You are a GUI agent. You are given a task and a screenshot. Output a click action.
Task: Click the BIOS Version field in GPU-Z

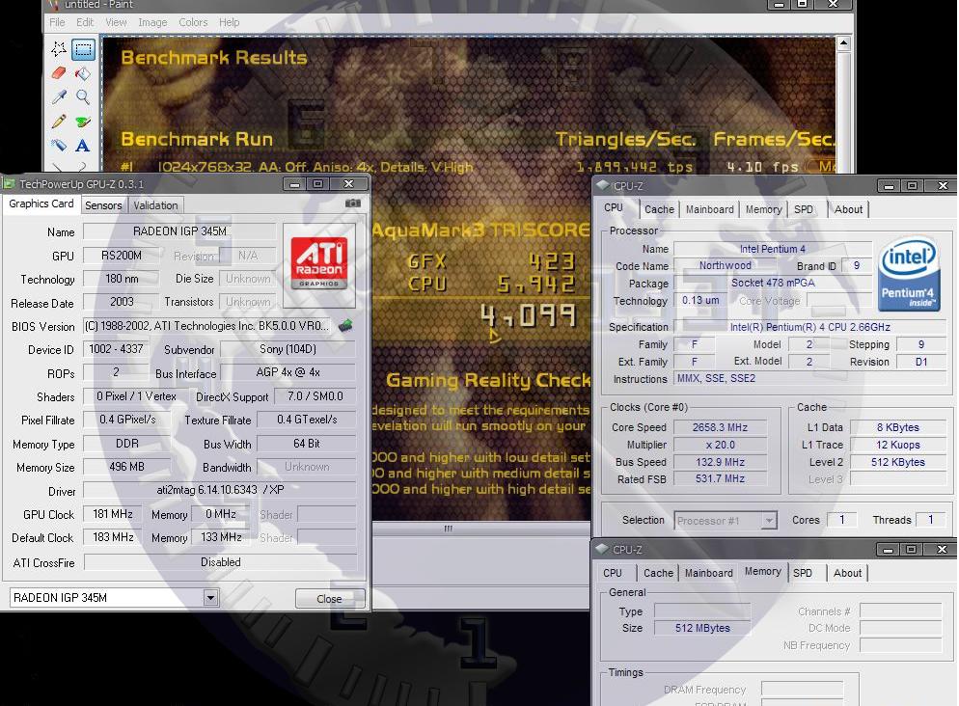[x=208, y=326]
